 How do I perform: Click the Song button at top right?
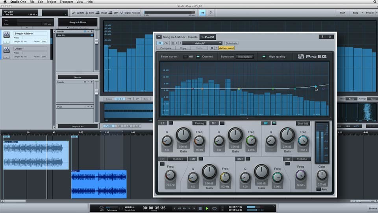pyautogui.click(x=356, y=13)
